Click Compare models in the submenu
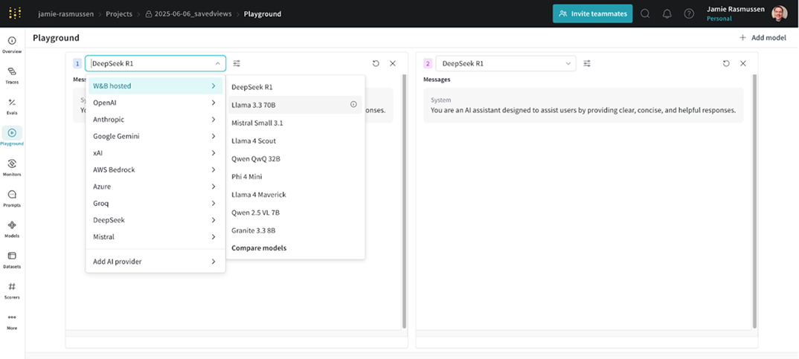This screenshot has height=359, width=799. (x=295, y=248)
